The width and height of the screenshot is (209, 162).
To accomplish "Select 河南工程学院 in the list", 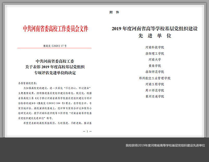I will tap(155, 84).
